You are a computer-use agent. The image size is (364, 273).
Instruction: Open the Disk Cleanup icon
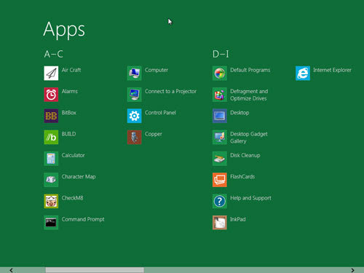220,159
